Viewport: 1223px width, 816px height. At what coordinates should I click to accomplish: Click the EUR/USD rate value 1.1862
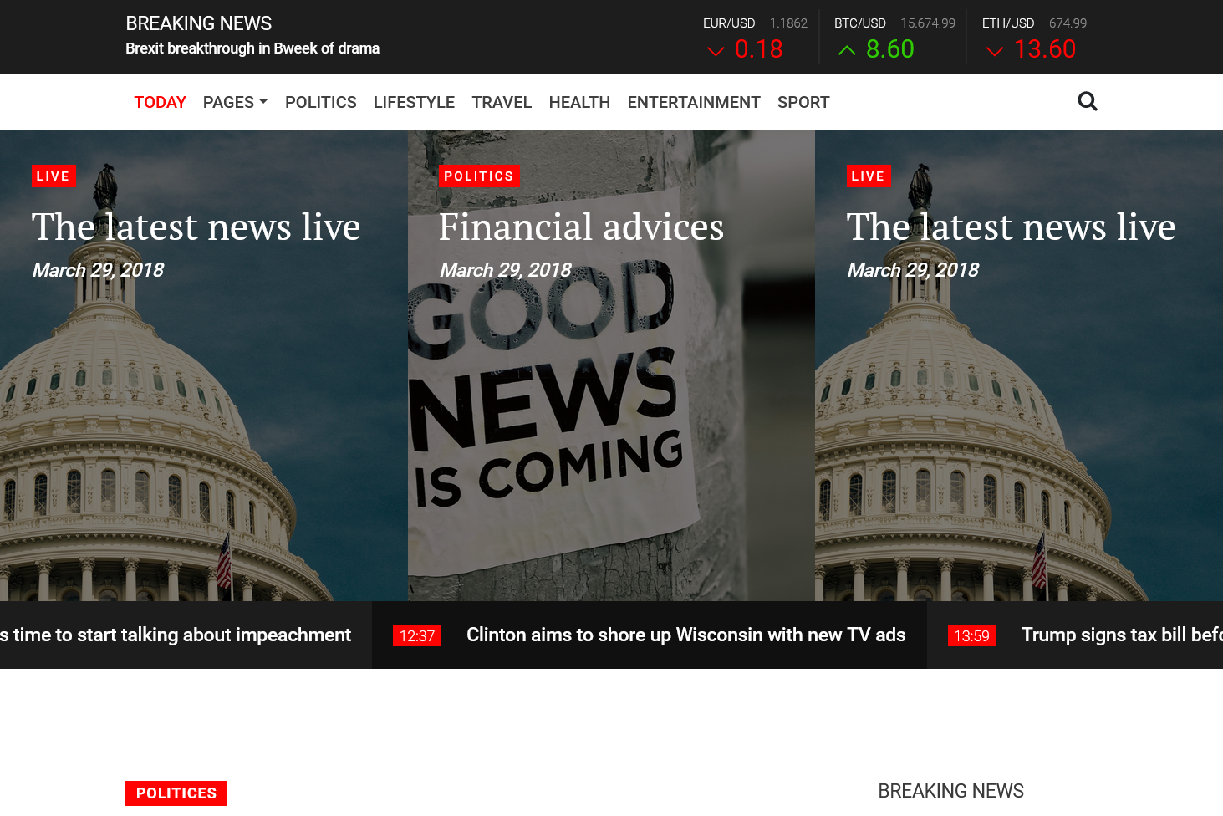(788, 23)
